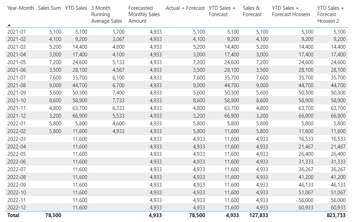
Task: Click running average value 7,733 for 2021-10
Action: [x=118, y=100]
